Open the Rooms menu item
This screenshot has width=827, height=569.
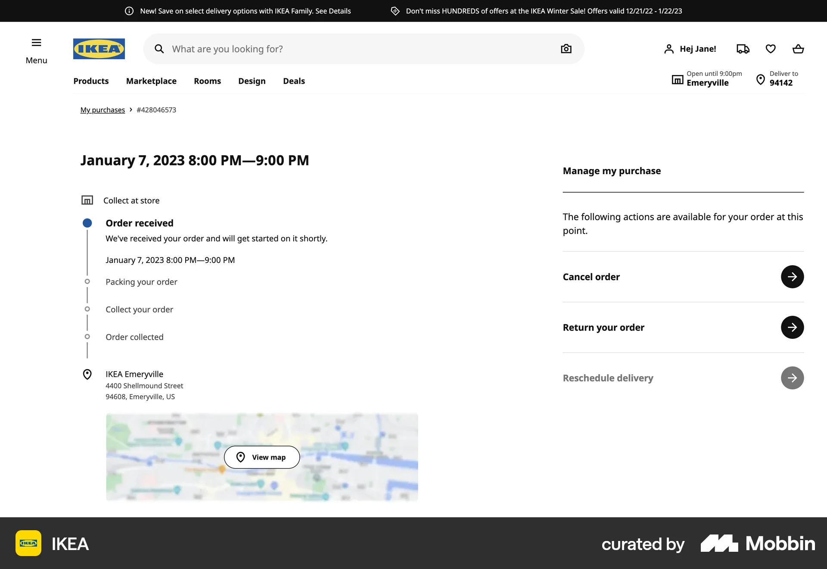pyautogui.click(x=207, y=81)
